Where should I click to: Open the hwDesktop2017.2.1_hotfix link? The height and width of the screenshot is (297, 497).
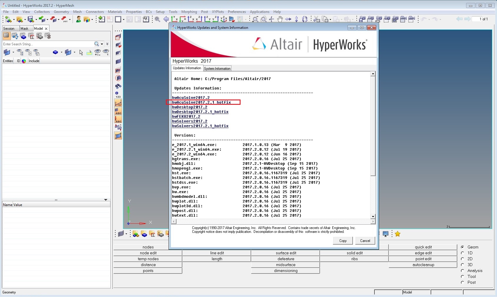coord(200,112)
